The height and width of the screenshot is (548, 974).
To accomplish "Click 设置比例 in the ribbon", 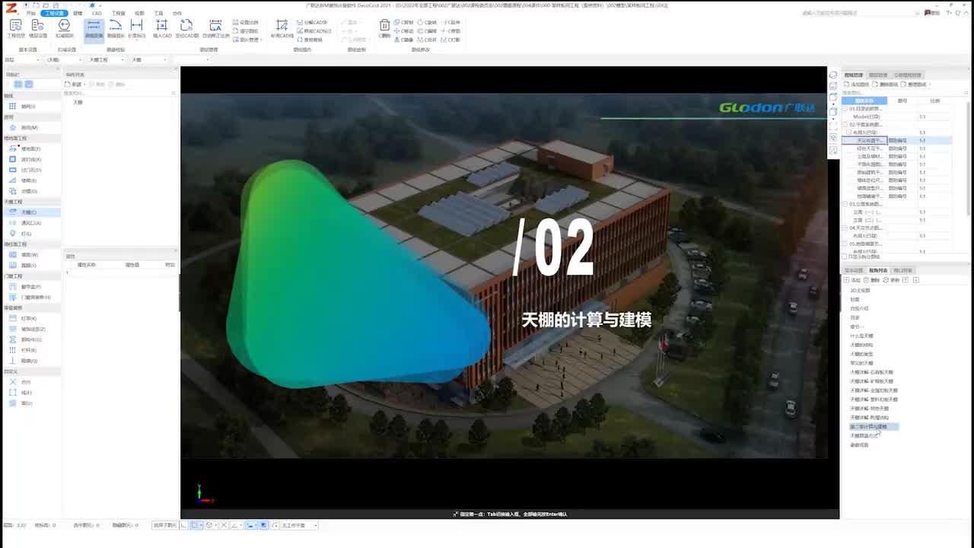I will 247,23.
